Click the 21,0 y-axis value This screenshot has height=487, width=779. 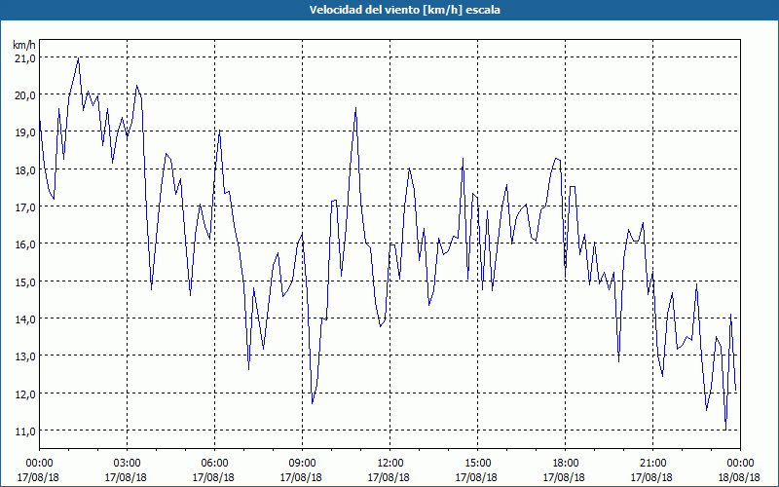click(26, 58)
